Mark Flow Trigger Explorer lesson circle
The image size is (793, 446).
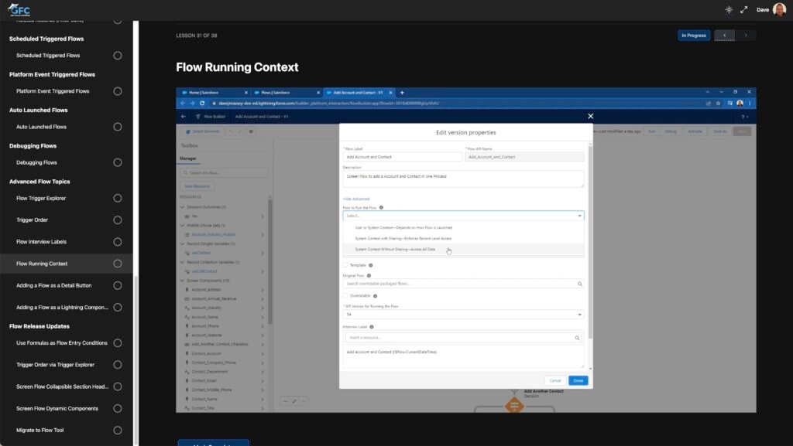118,199
